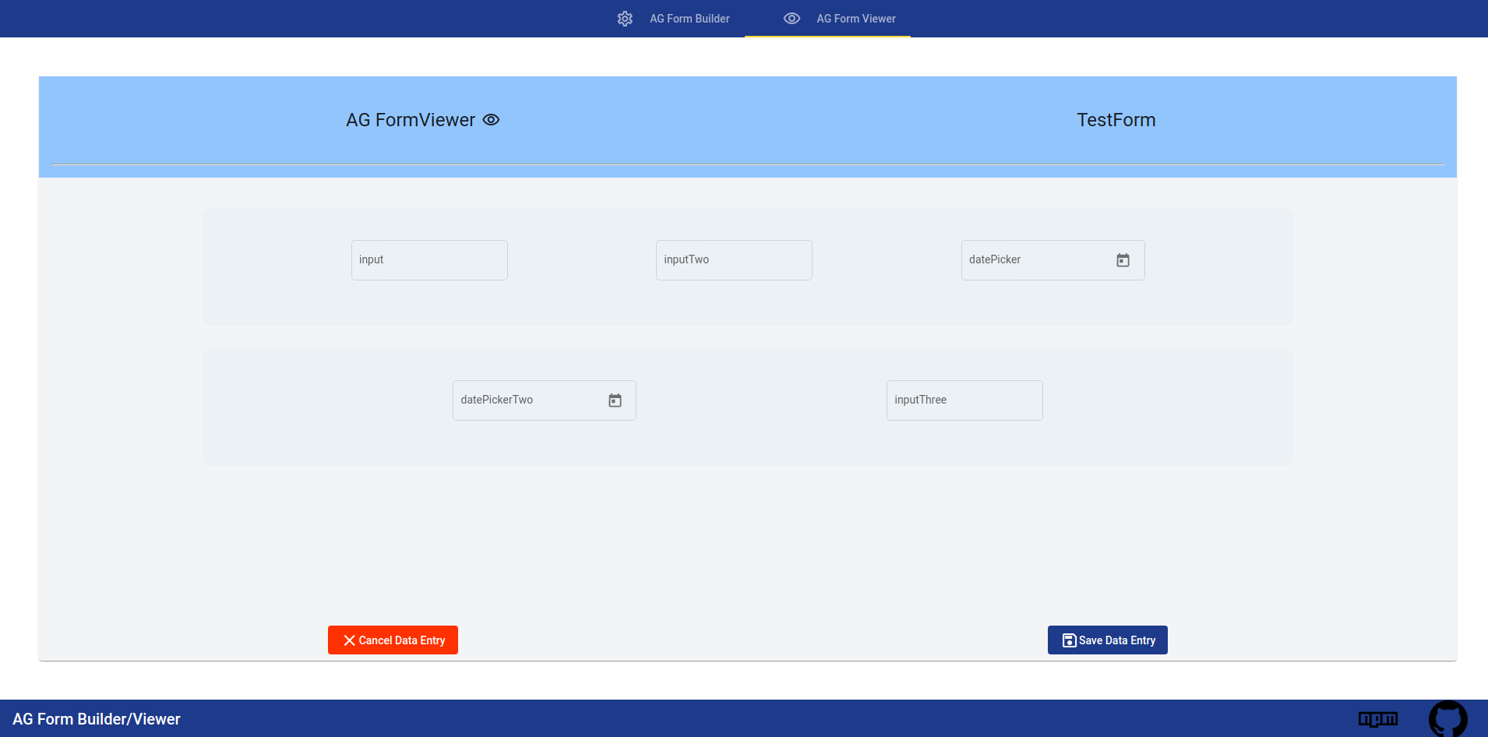Select the AG Form Viewer tab
This screenshot has height=737, width=1488.
pyautogui.click(x=827, y=19)
